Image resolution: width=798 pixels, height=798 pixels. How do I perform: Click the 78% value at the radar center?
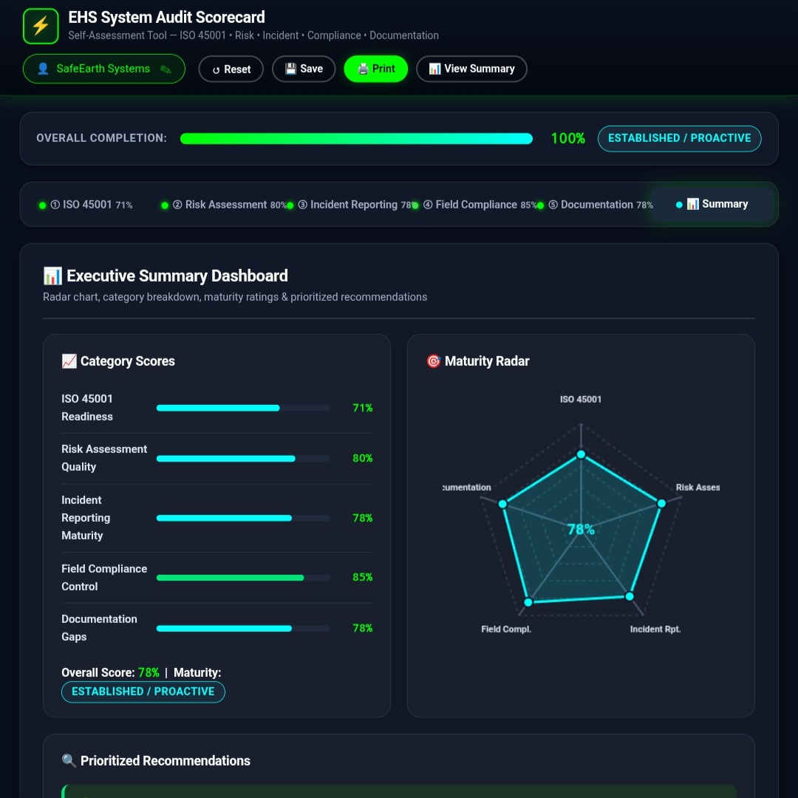(581, 530)
